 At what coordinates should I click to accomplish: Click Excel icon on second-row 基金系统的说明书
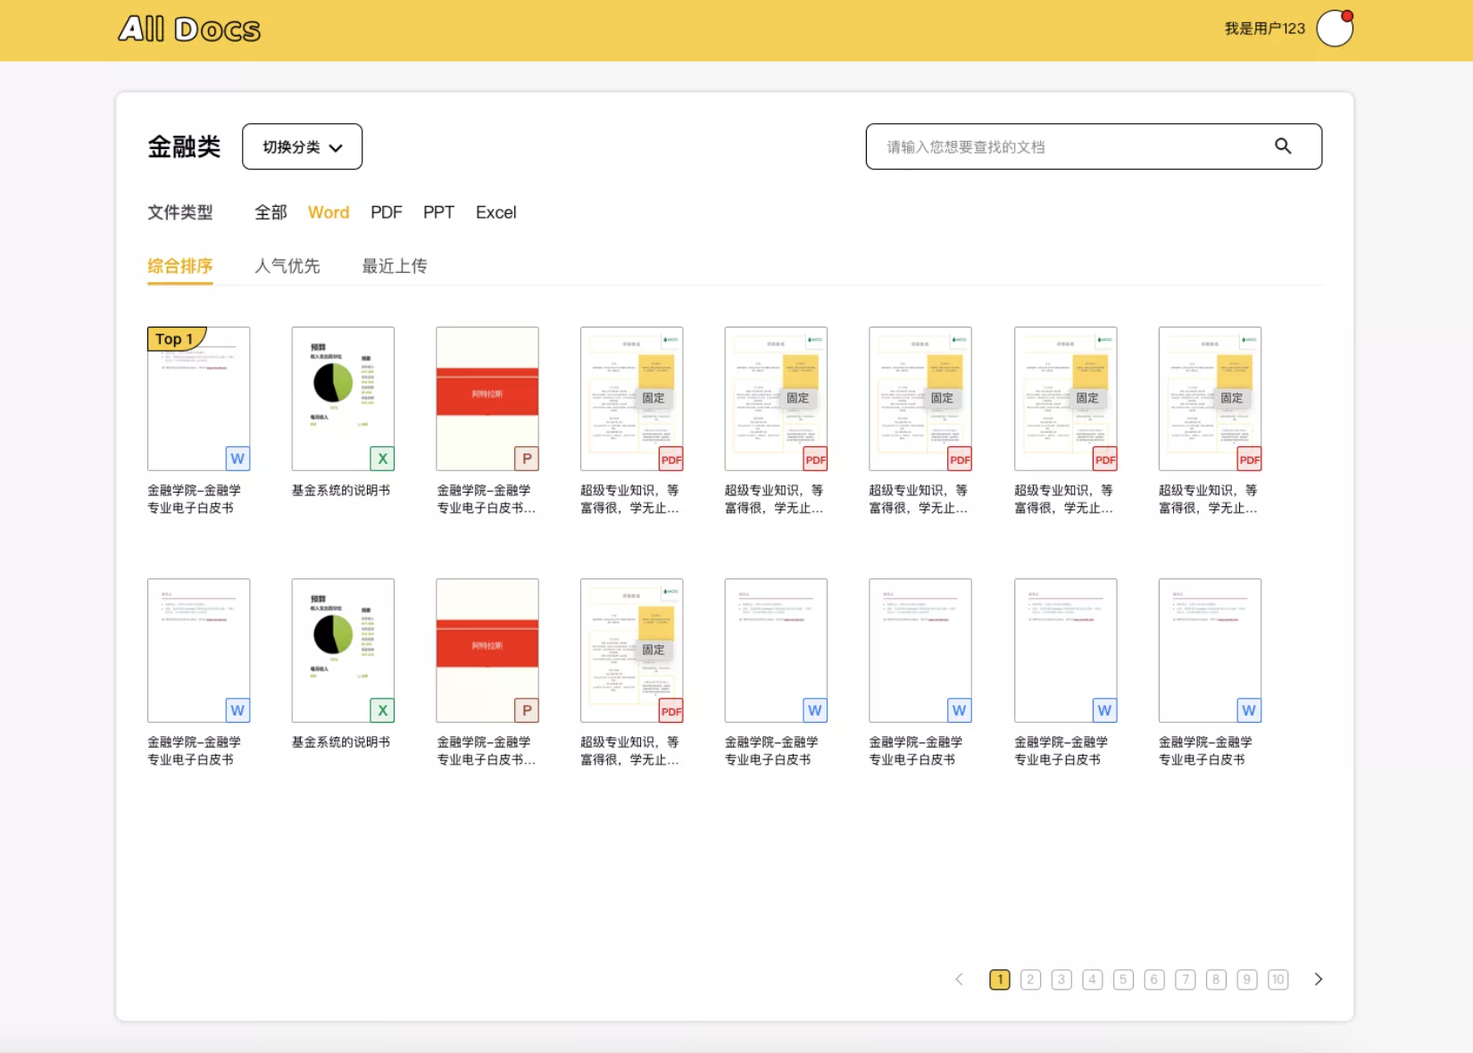[x=382, y=710]
